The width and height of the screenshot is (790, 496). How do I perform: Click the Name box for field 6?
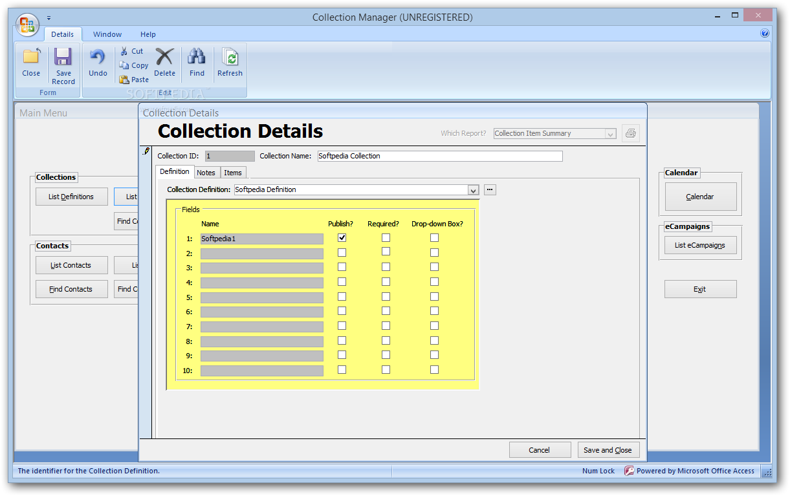coord(261,312)
